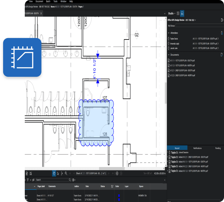The width and height of the screenshot is (224, 202).
Task: Open the markups list columns dropdown
Action: (74, 180)
